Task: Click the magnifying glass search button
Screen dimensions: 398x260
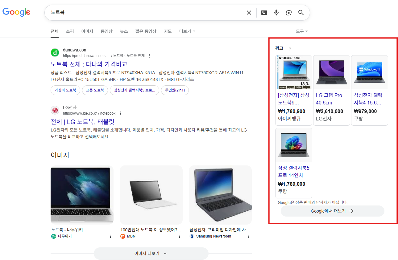Action: [301, 13]
